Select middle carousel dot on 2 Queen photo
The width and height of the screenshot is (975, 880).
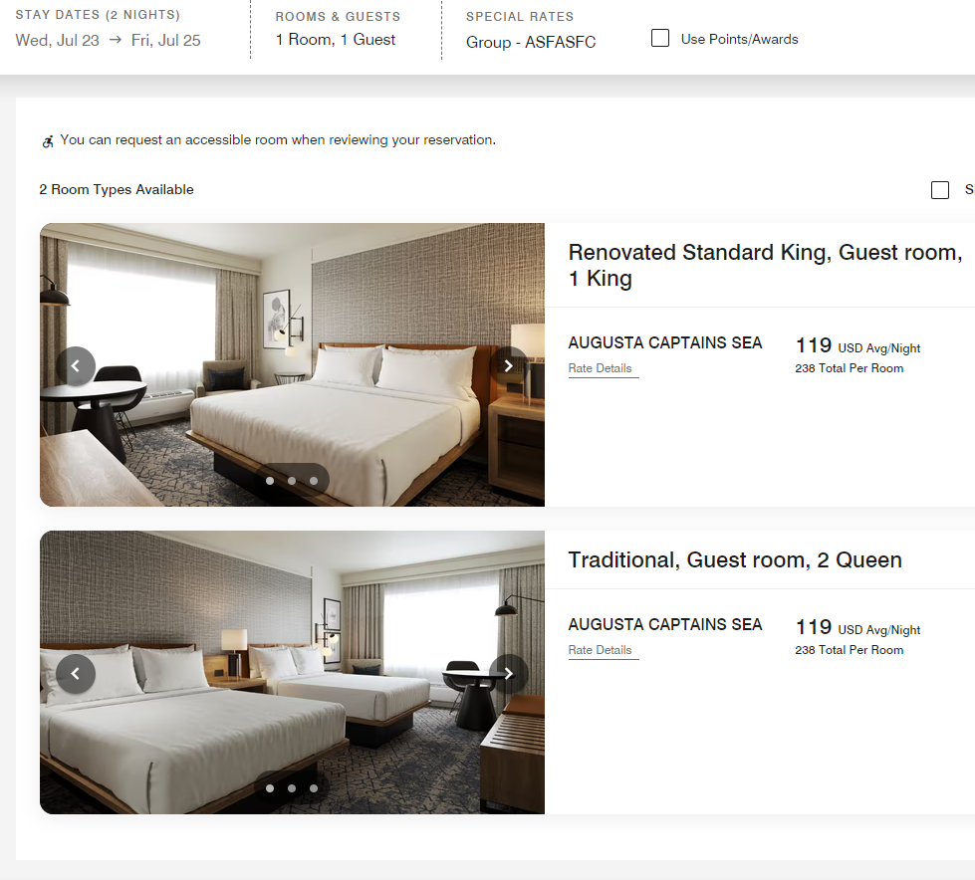(x=292, y=788)
